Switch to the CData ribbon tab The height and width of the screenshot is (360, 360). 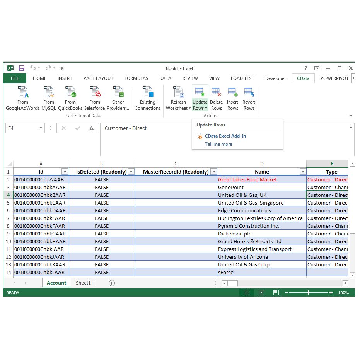pyautogui.click(x=303, y=78)
